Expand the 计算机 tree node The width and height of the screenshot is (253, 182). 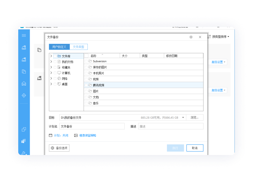coord(51,73)
